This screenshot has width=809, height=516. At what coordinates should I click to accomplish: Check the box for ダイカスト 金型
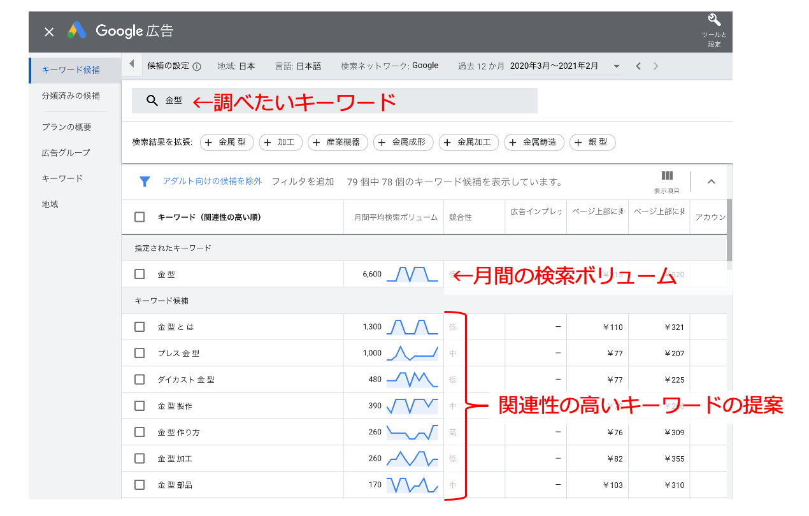[140, 380]
